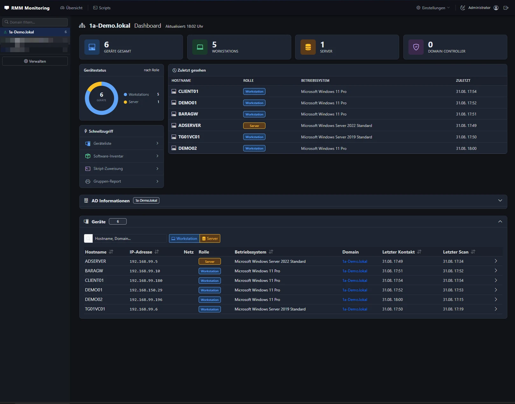Sort by Letzter Scan column

click(459, 252)
